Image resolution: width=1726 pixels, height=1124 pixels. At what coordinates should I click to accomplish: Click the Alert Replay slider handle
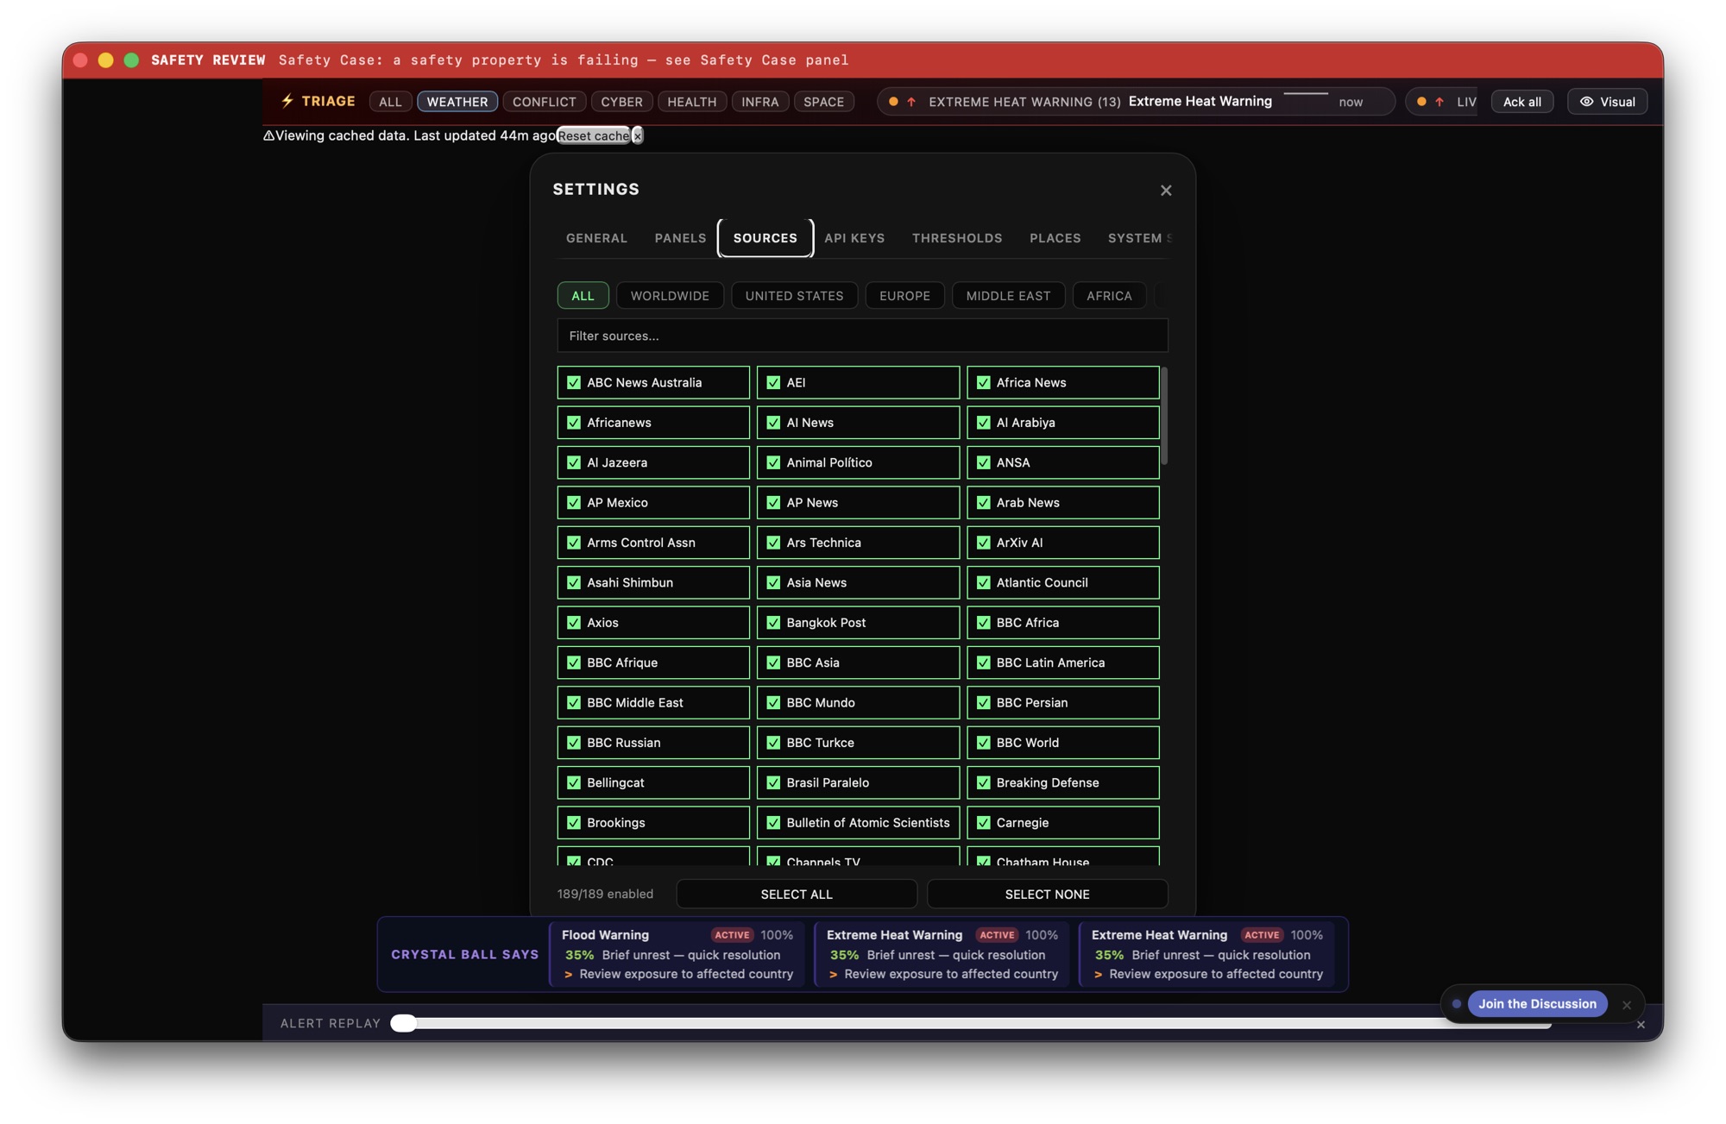click(403, 1023)
